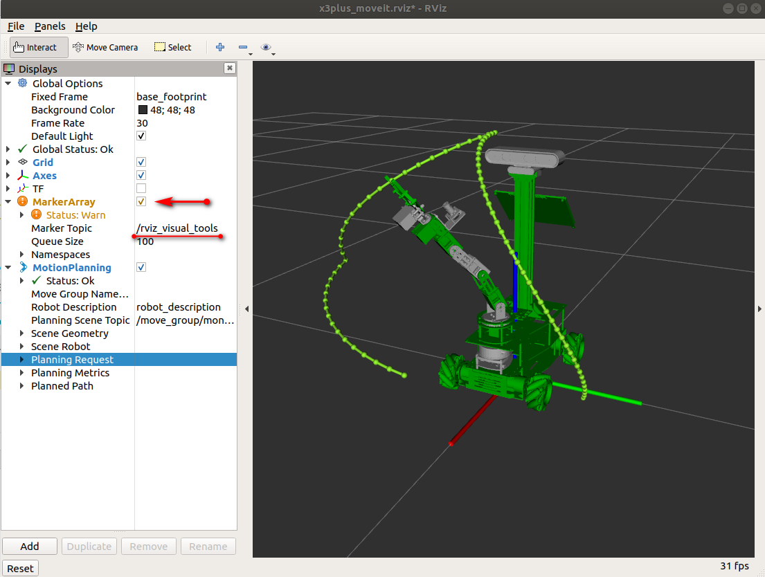Viewport: 765px width, 577px height.
Task: Collapse the MotionPlanning display tree
Action: tap(8, 268)
